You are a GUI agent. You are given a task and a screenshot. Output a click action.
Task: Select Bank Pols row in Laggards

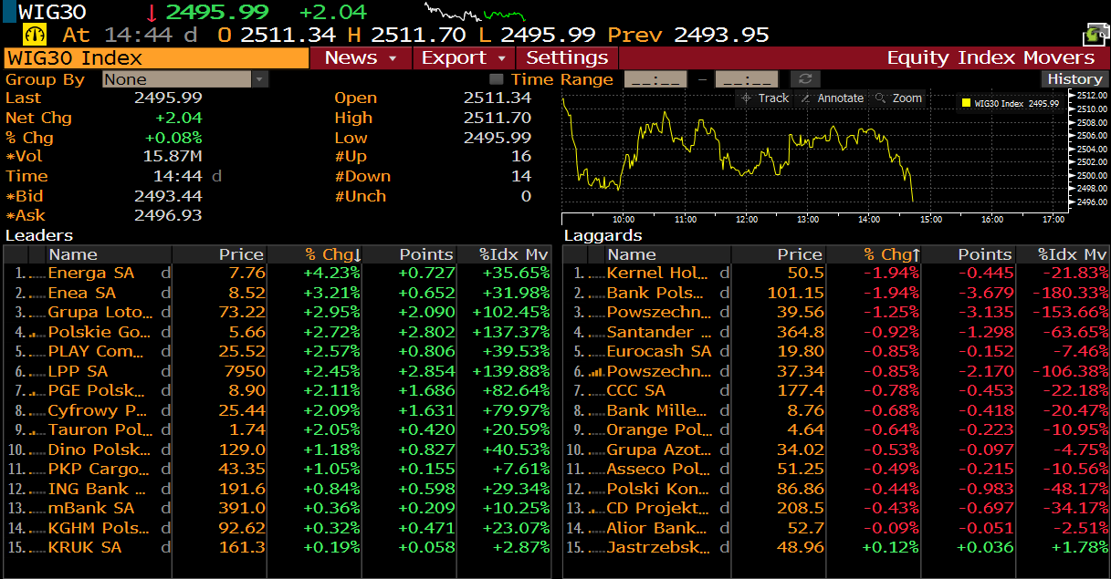tap(836, 294)
